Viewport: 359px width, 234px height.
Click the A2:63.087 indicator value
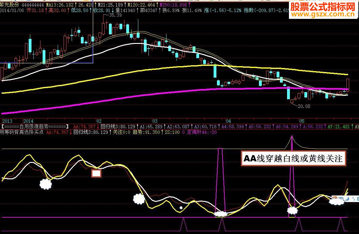(x=178, y=127)
